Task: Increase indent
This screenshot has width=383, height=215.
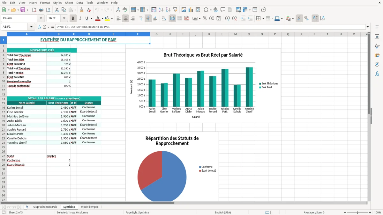Action: click(x=243, y=18)
